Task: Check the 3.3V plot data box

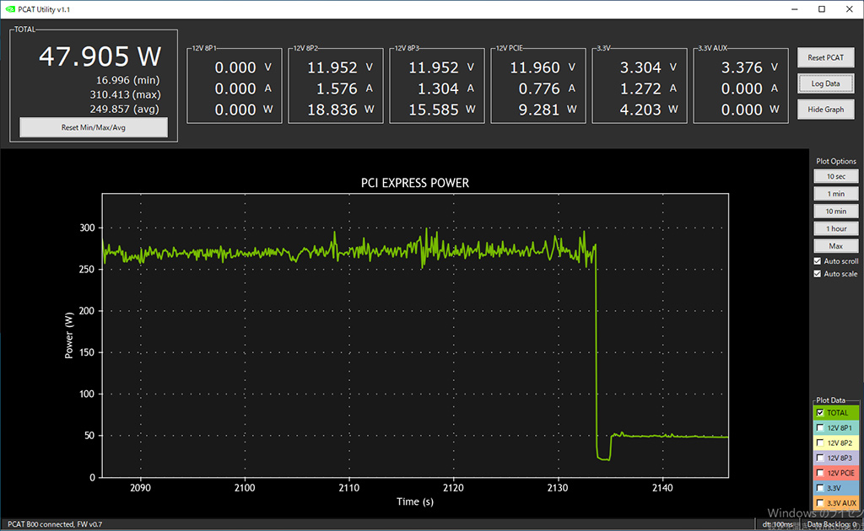Action: click(819, 488)
